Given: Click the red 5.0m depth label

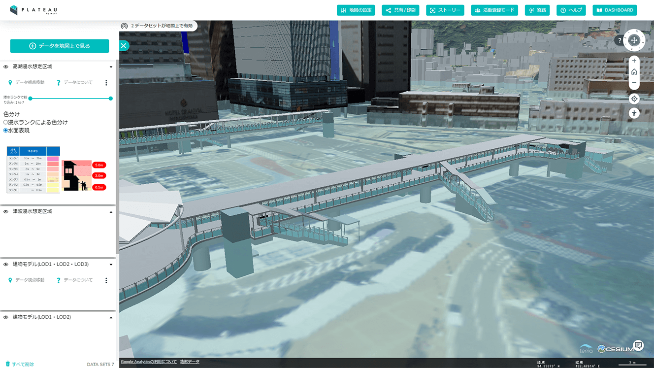Looking at the screenshot, I should 99,165.
